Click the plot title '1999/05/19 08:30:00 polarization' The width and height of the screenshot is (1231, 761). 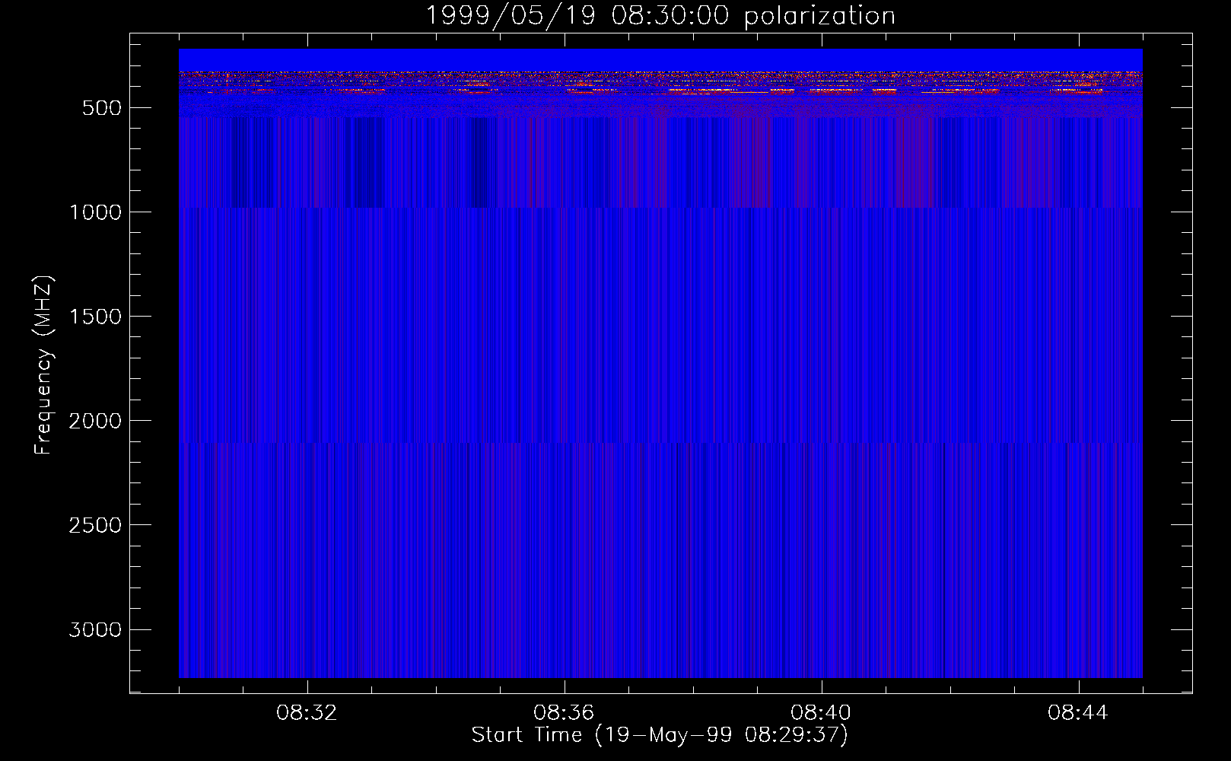(x=660, y=16)
